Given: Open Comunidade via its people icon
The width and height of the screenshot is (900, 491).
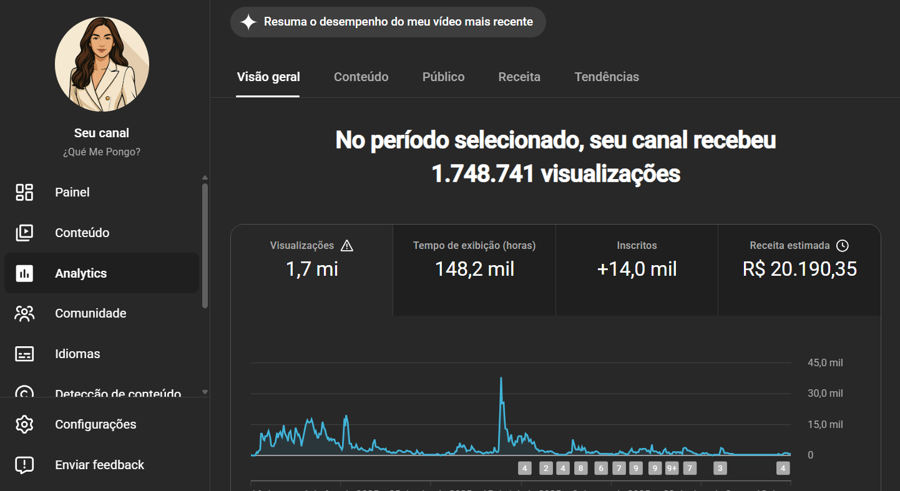Looking at the screenshot, I should (x=24, y=313).
